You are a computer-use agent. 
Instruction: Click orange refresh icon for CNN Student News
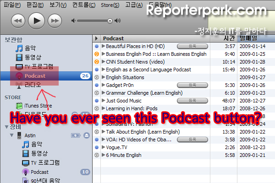click(97, 62)
